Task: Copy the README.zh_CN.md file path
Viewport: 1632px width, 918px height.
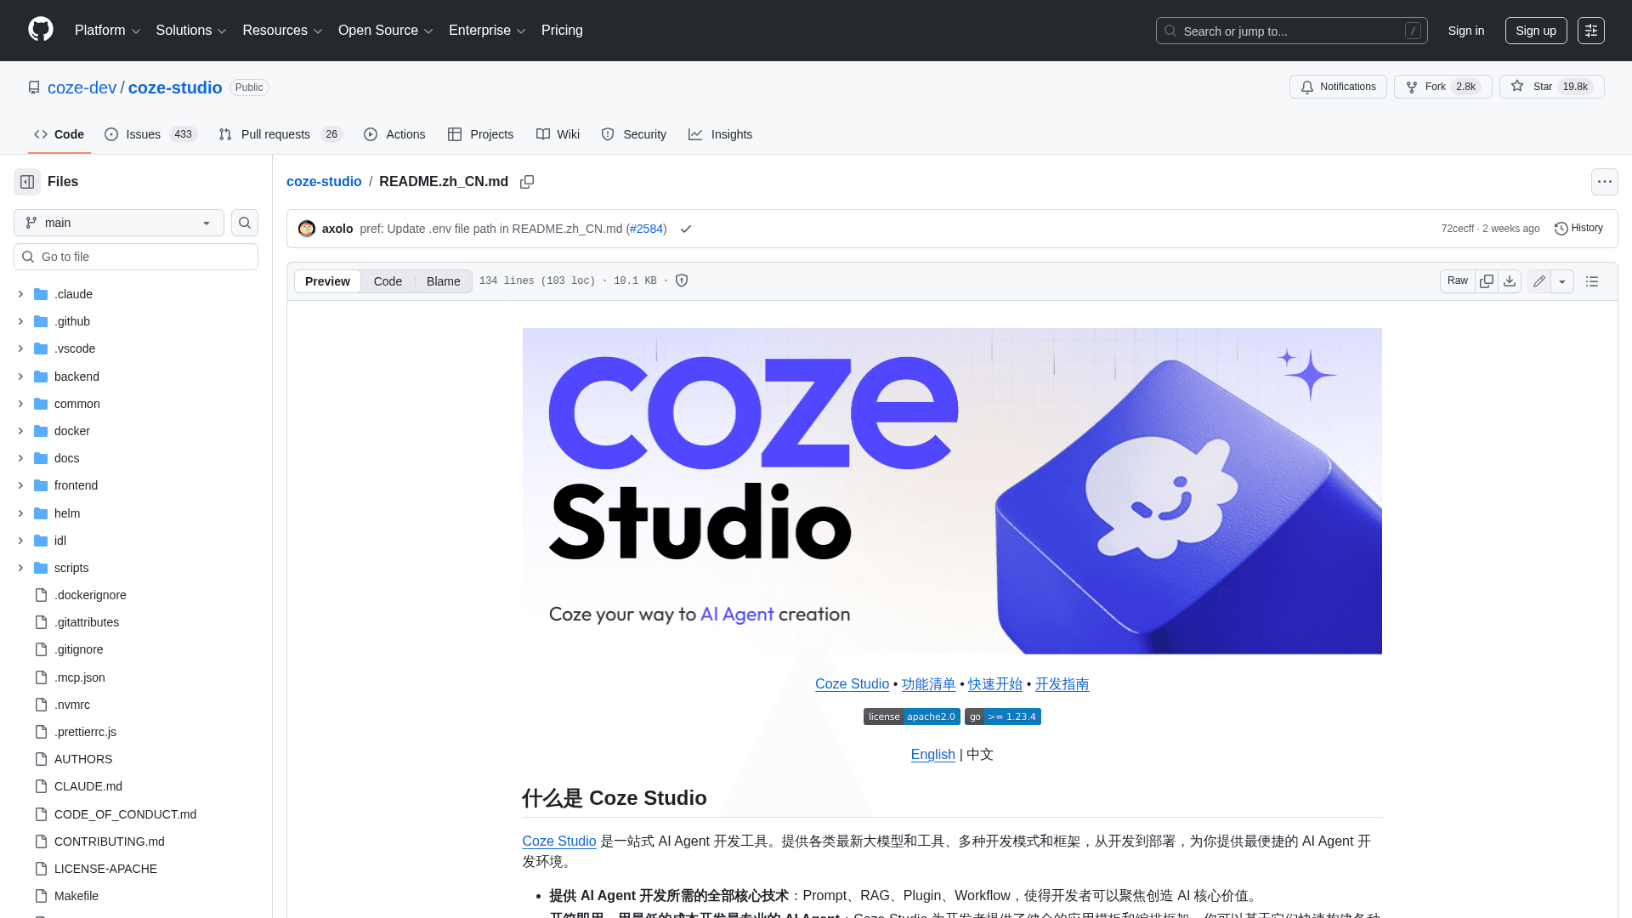Action: (527, 182)
